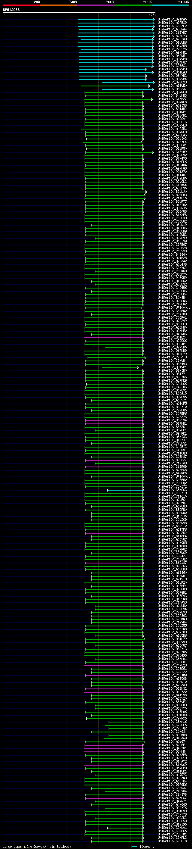Select the UniRef100_Q8VZ55 label

[172, 46]
